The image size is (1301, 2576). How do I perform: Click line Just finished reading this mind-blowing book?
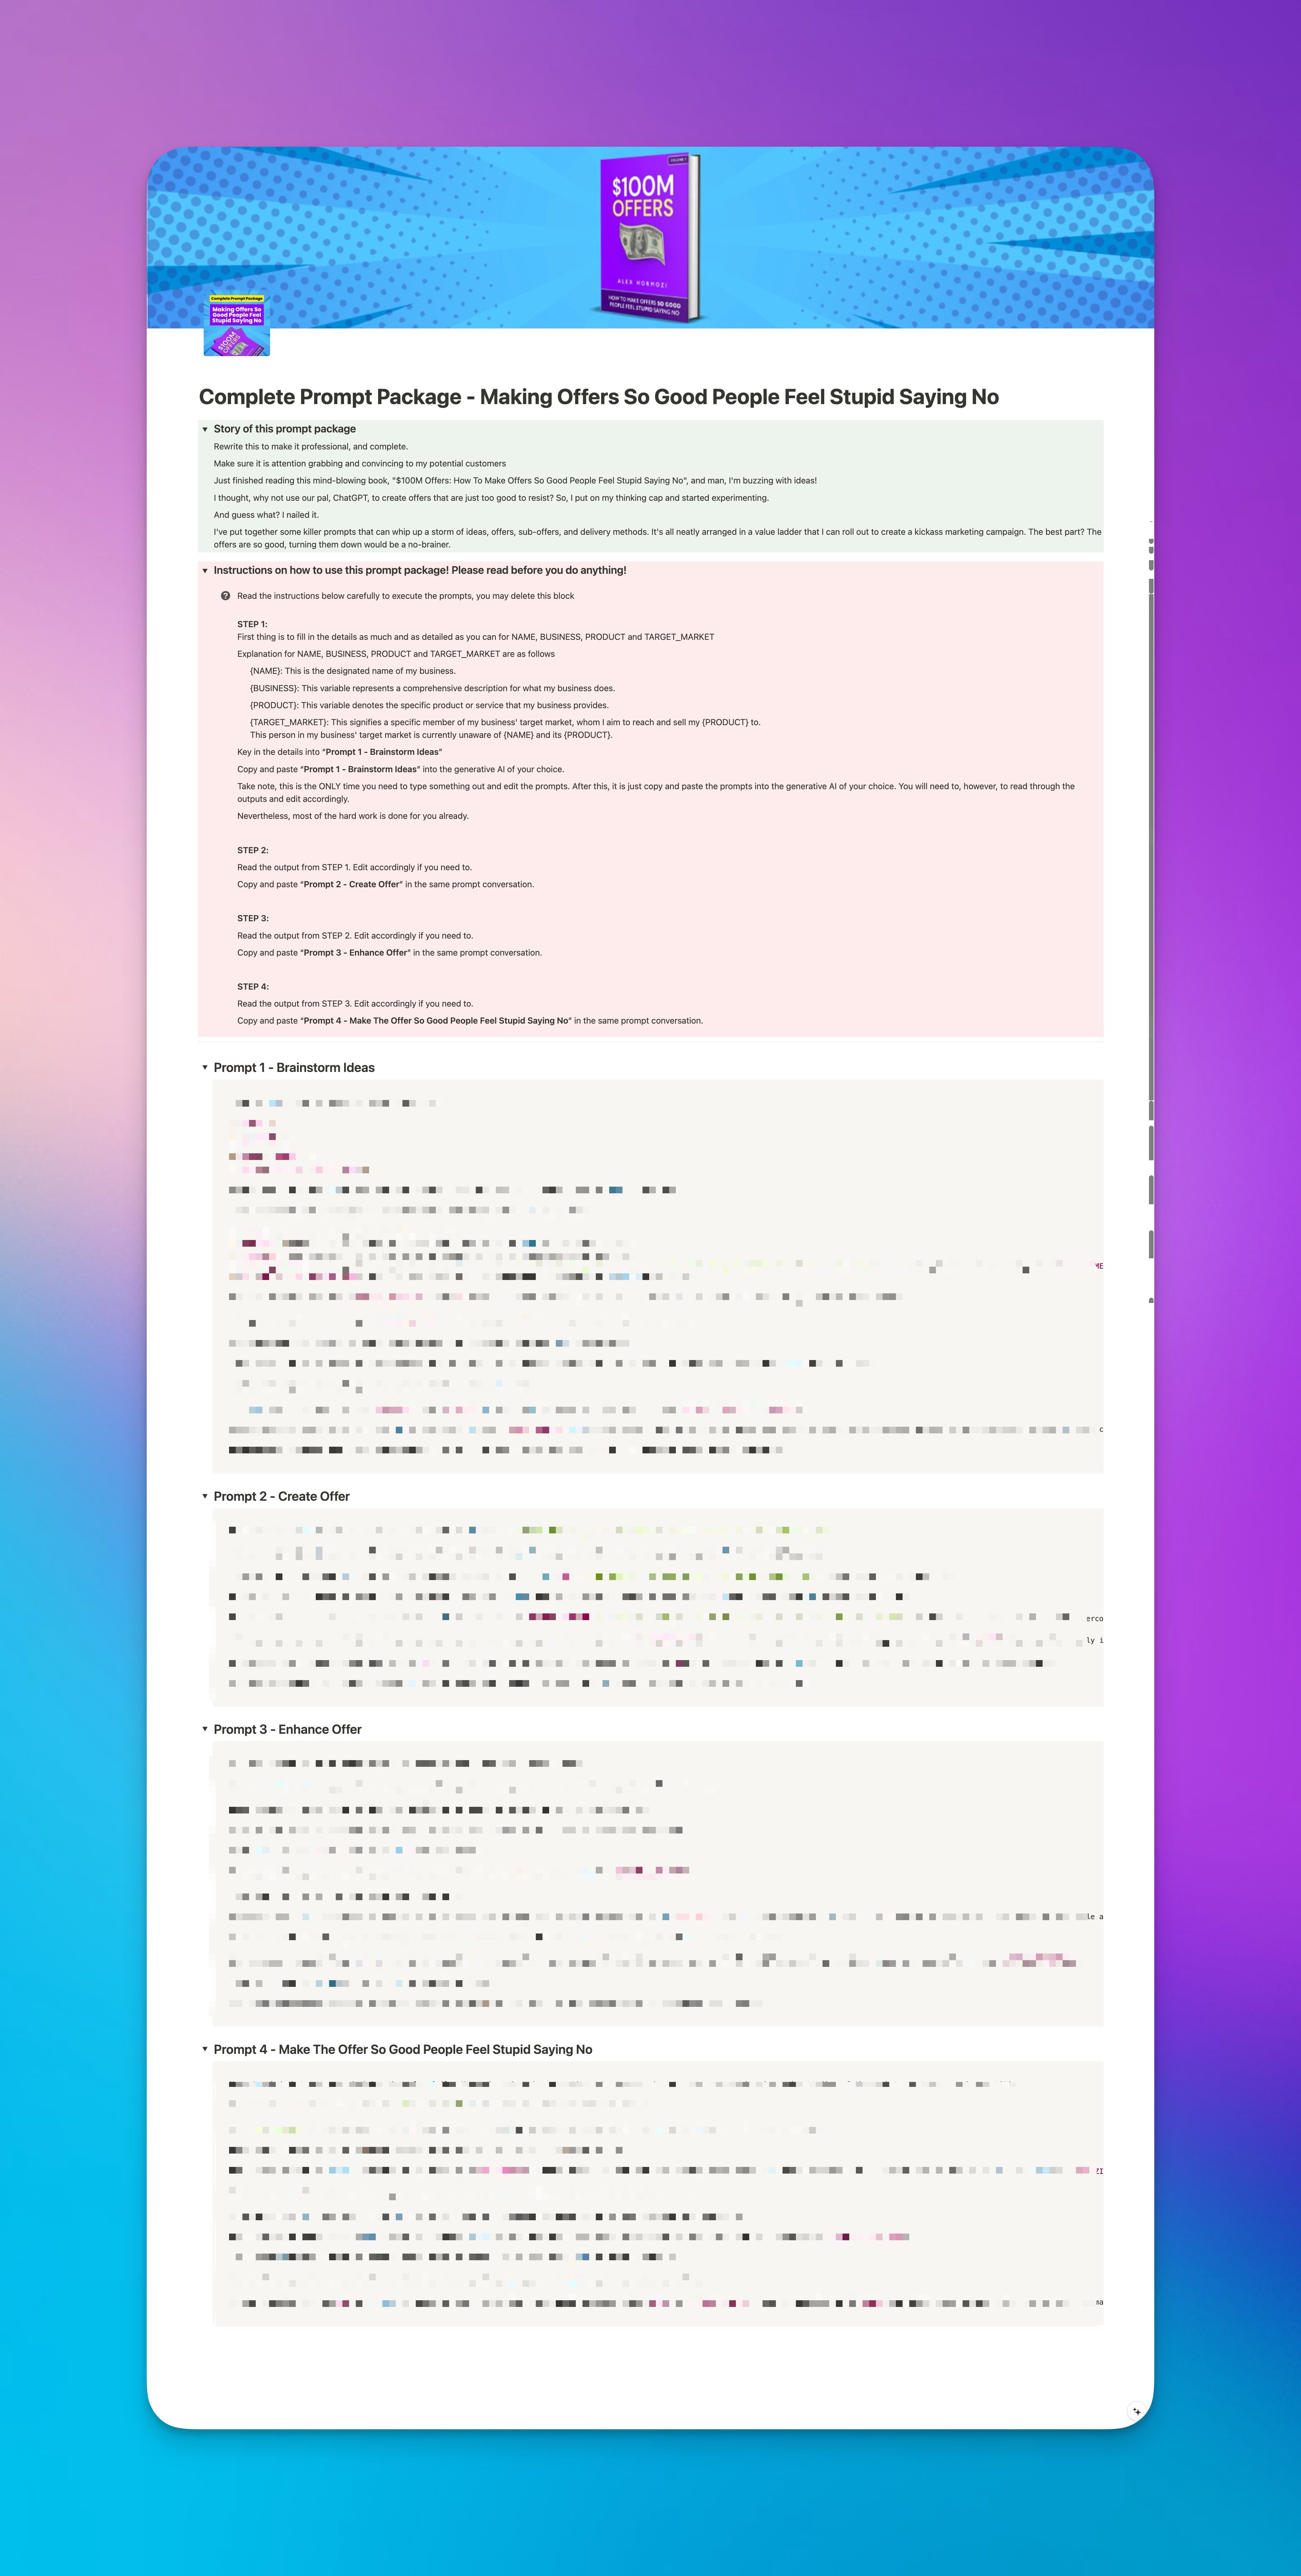click(515, 481)
